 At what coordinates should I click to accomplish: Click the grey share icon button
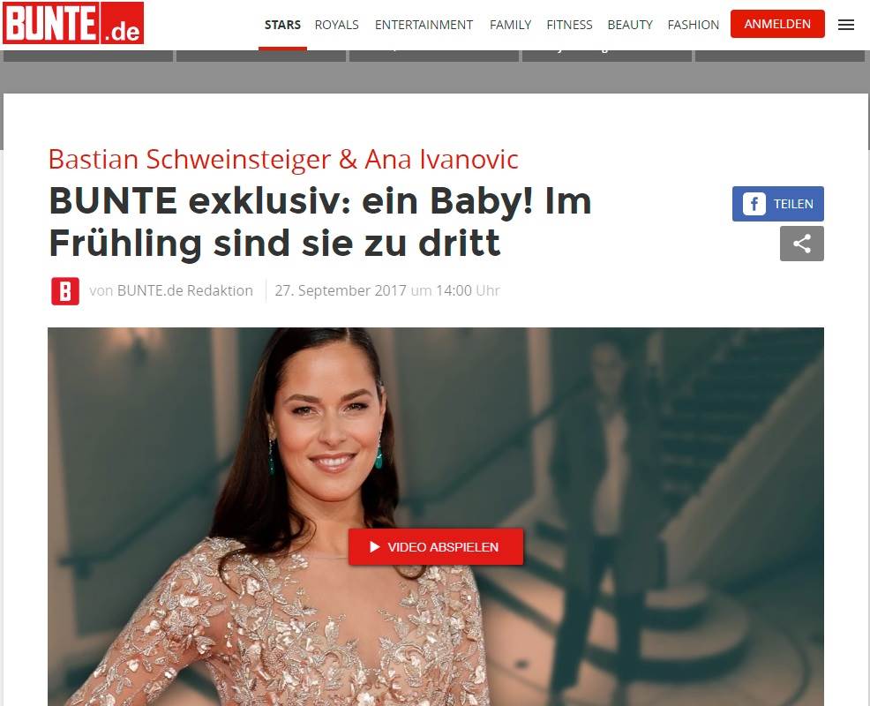point(802,244)
